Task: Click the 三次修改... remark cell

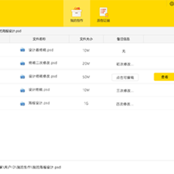Action: [x=125, y=91]
